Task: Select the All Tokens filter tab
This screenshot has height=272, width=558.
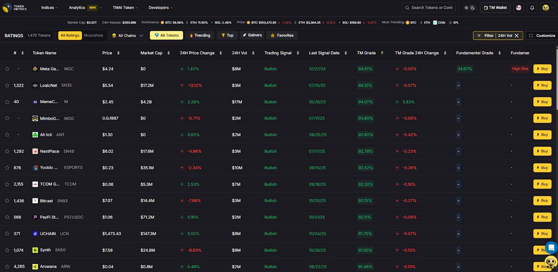Action: pyautogui.click(x=166, y=36)
